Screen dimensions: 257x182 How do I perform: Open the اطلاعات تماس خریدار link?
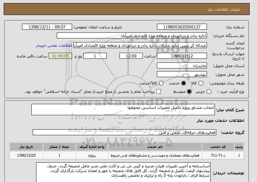click(54, 45)
